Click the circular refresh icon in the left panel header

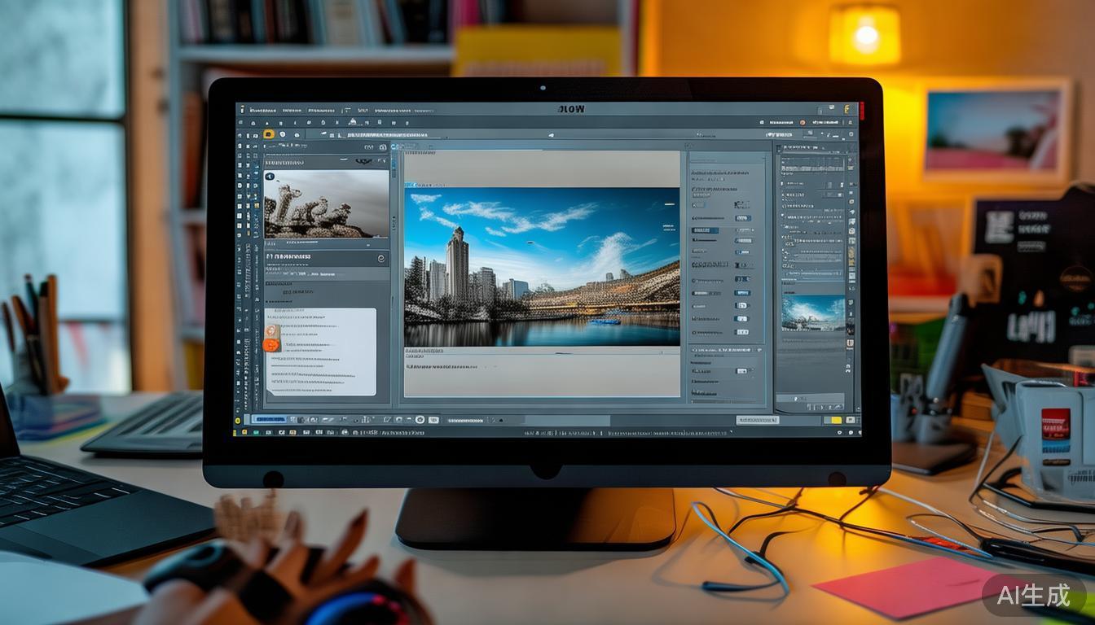click(381, 258)
